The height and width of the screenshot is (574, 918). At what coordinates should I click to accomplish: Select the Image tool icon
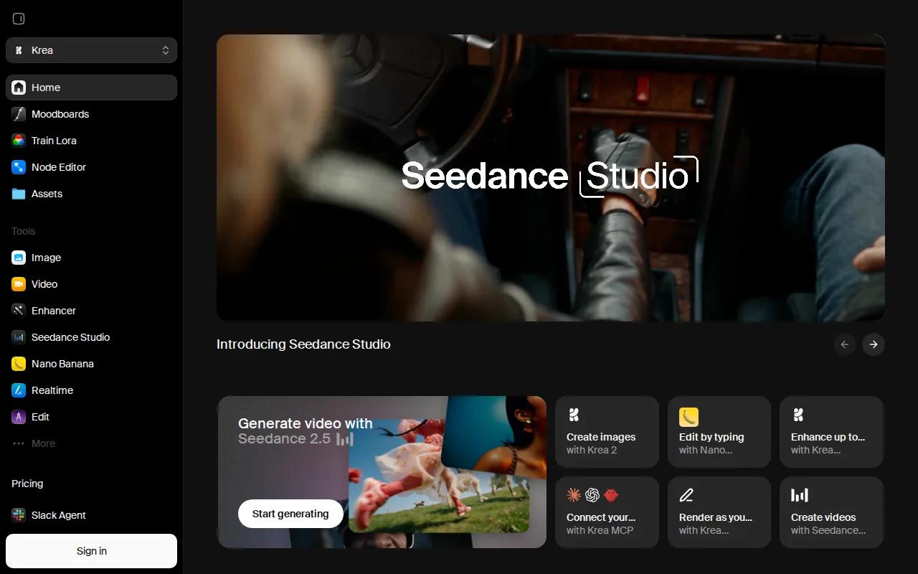point(19,258)
